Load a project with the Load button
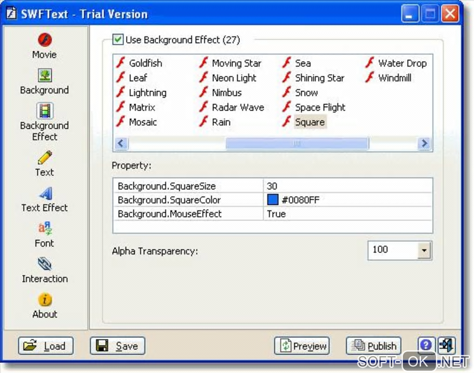The width and height of the screenshot is (474, 373). (46, 346)
